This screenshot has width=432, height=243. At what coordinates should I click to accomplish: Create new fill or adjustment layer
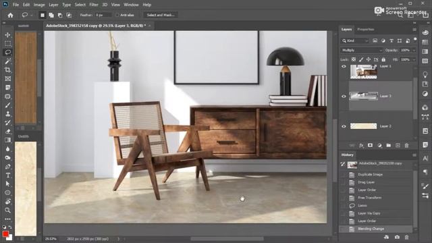tap(379, 146)
